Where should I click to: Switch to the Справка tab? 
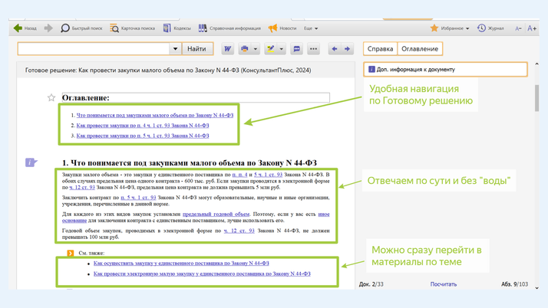[380, 49]
